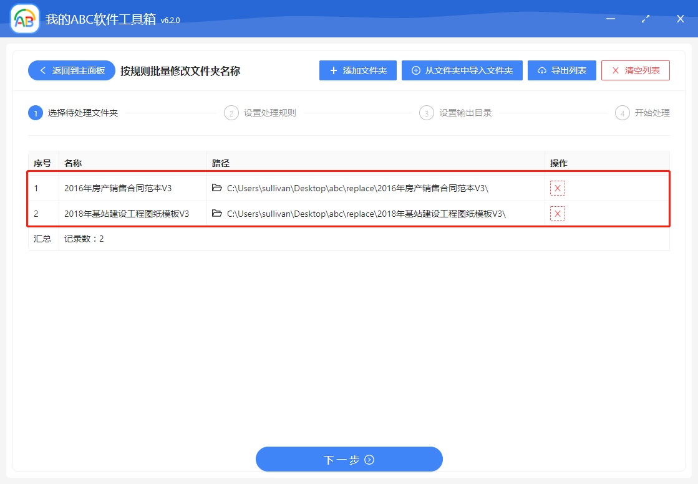Screen dimensions: 698x484
Task: Click the cloud icon on 导出列表 button
Action: [x=541, y=70]
